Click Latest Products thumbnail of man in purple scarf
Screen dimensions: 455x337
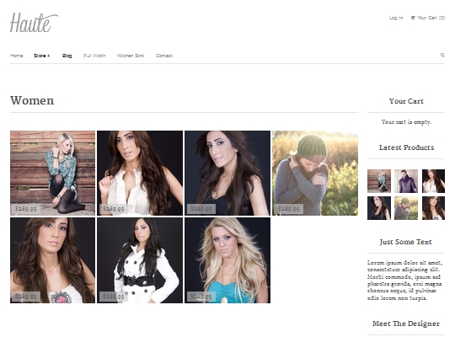pos(406,181)
